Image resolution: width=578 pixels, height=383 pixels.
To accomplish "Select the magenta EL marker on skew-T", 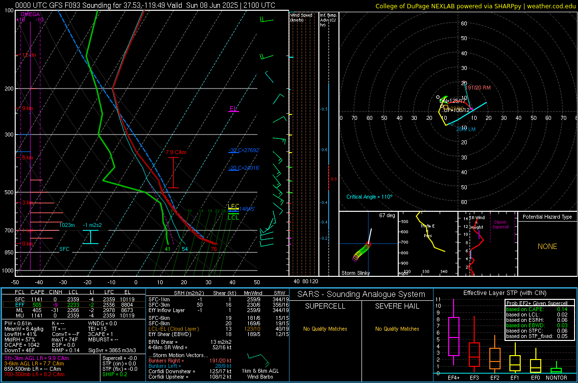I will 233,109.
